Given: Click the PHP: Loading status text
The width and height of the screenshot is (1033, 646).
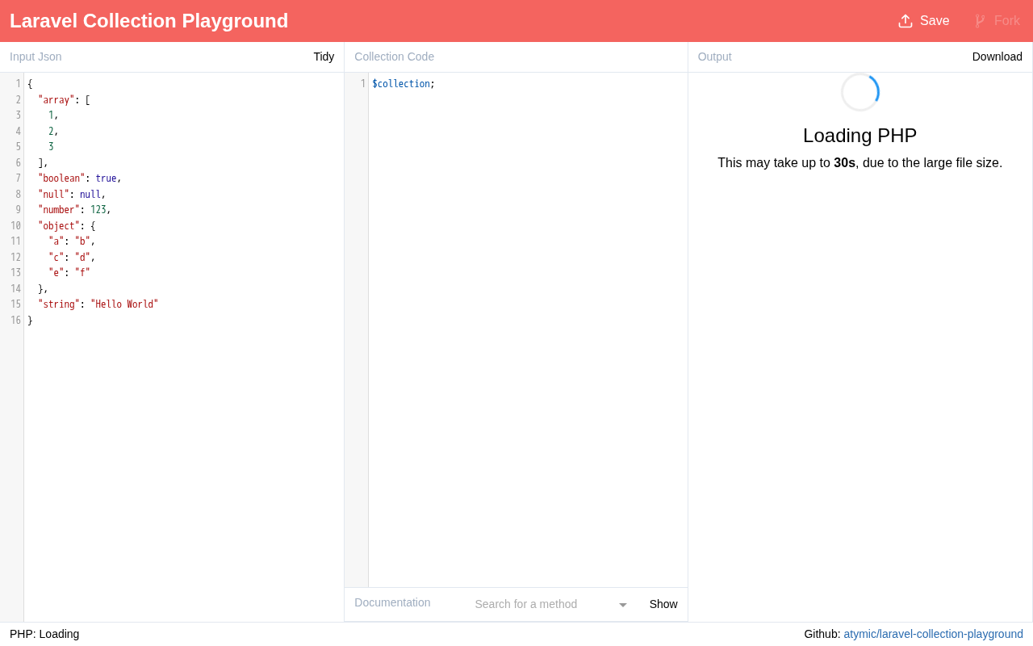Looking at the screenshot, I should (x=44, y=634).
